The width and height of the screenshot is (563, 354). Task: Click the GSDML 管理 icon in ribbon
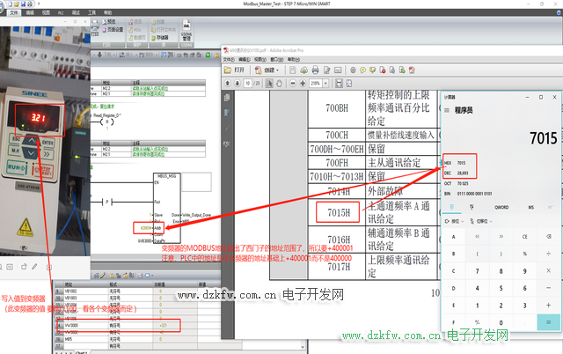coord(186,34)
